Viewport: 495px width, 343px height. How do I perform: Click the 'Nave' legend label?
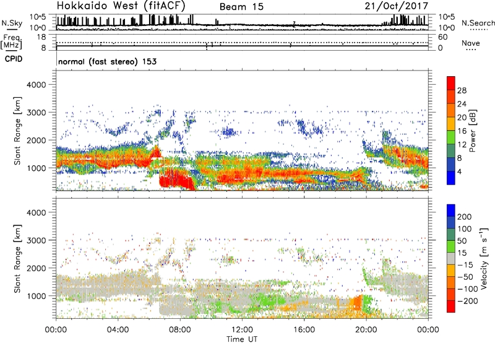coord(471,43)
